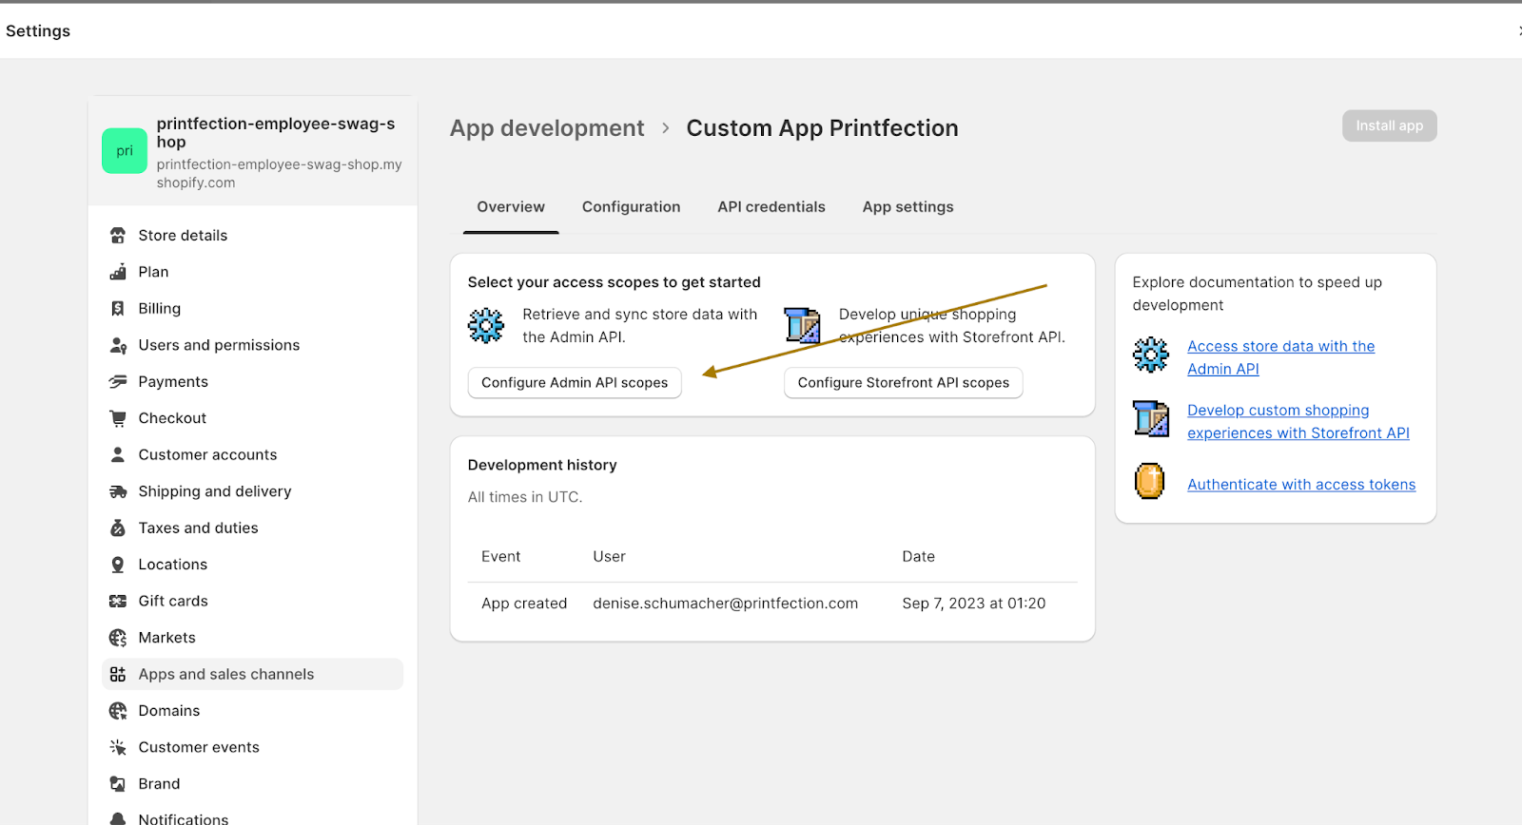Select Apps and sales channels

[252, 674]
